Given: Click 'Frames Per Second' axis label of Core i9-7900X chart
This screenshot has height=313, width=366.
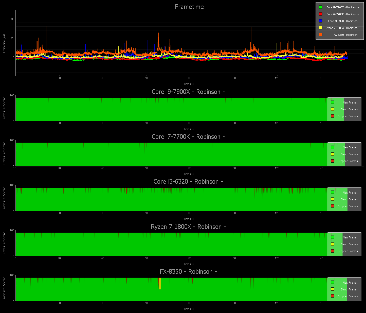Looking at the screenshot, I should click(4, 108).
